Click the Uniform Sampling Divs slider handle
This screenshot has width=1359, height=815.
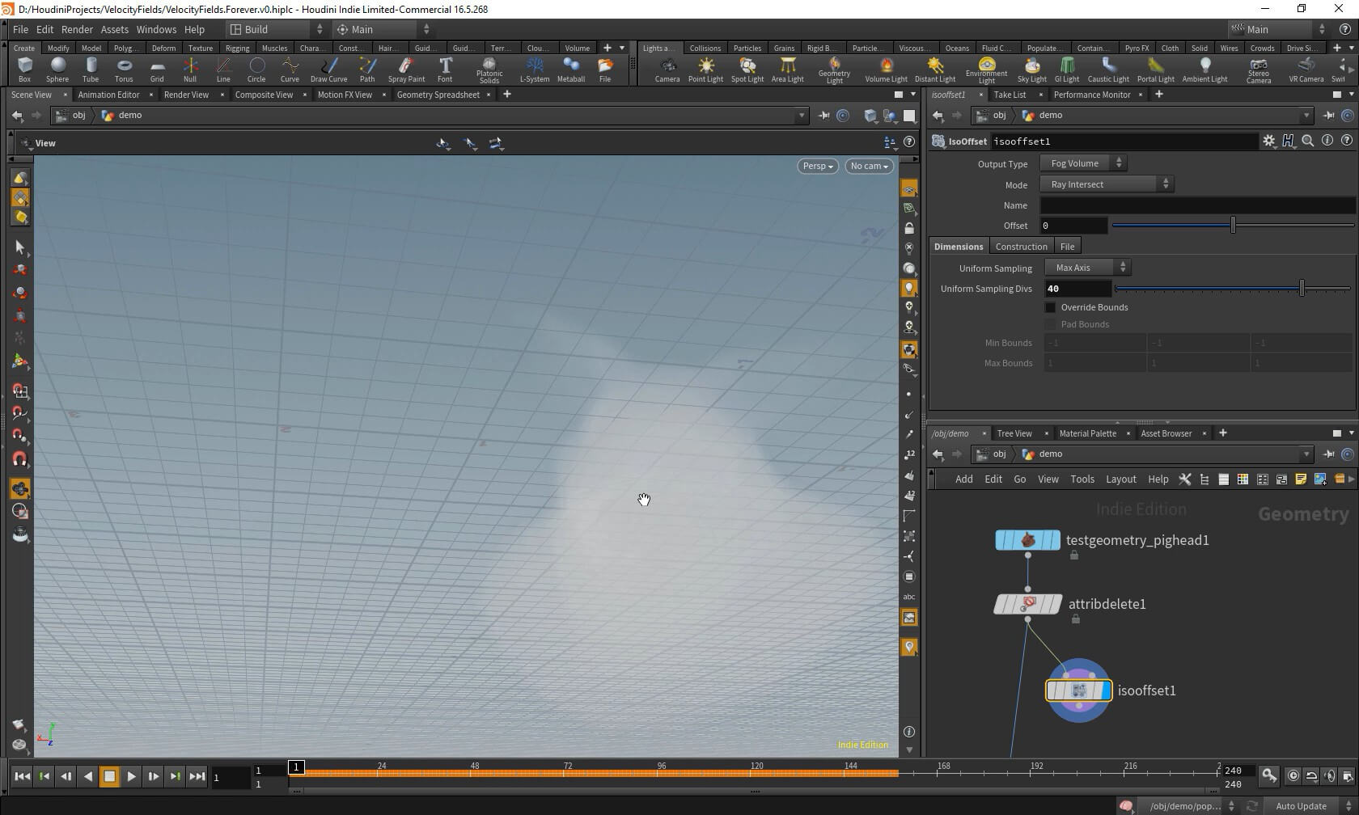[1302, 289]
